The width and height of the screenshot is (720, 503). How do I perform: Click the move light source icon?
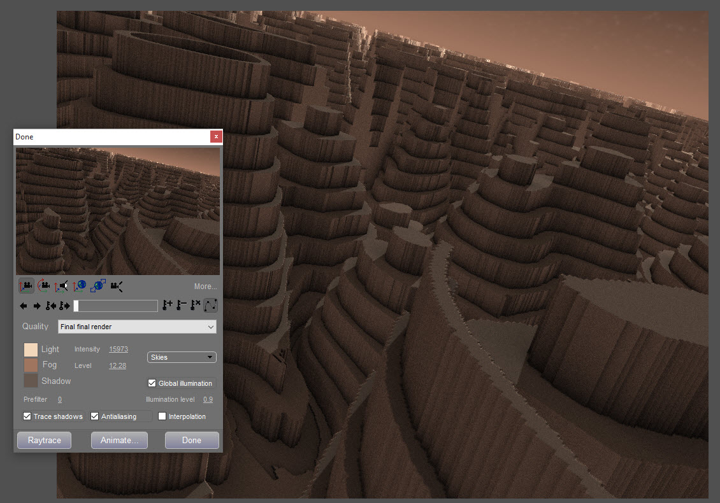62,287
